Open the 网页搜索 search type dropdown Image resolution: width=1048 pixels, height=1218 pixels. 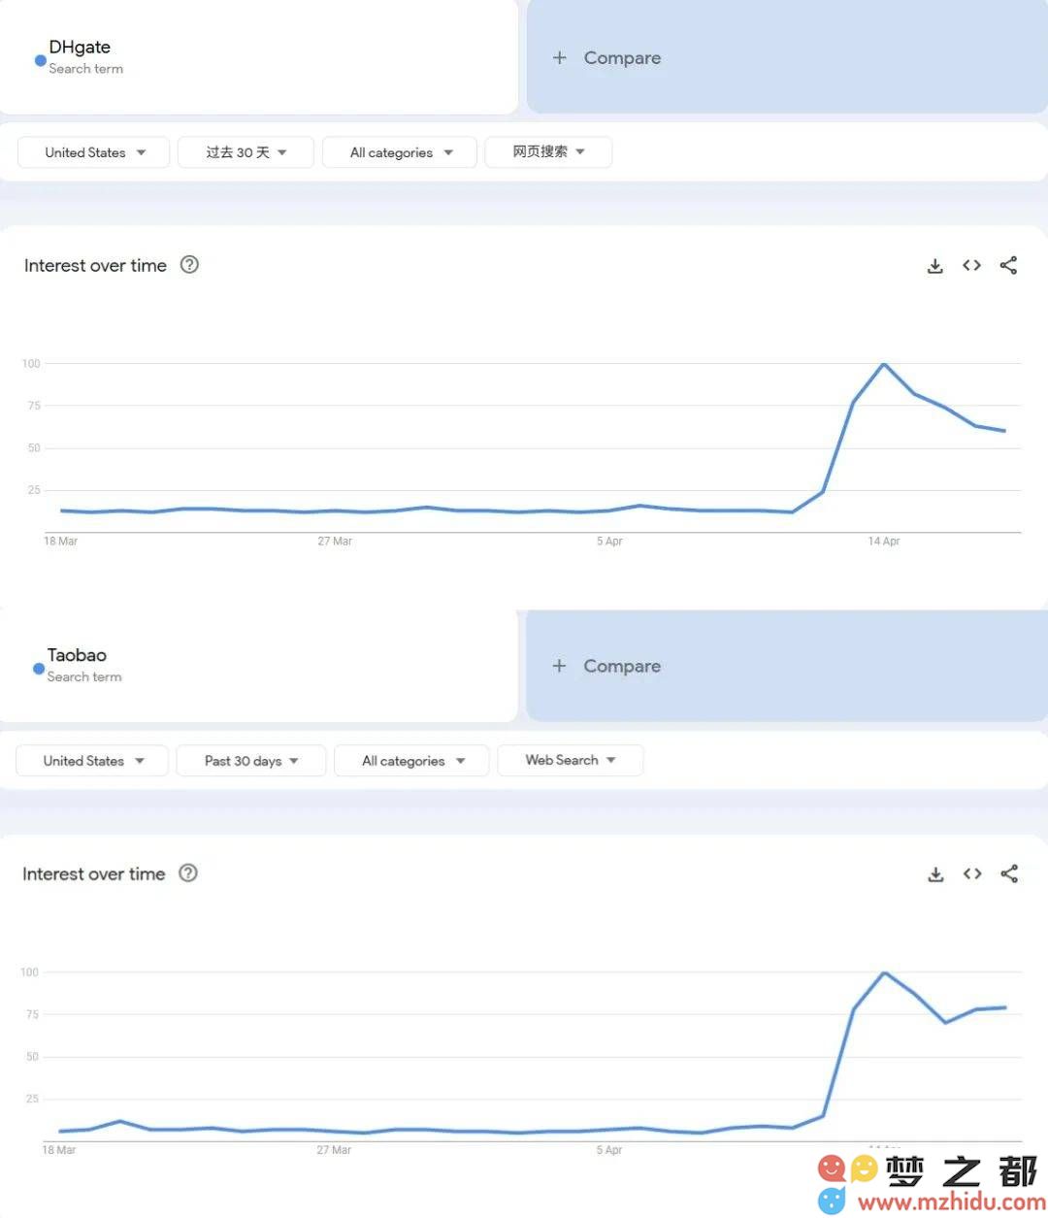[x=548, y=151]
